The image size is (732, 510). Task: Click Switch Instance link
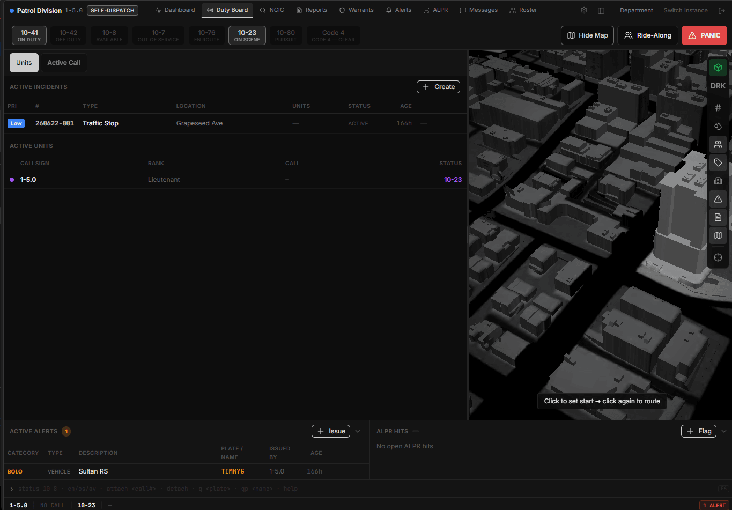(x=685, y=10)
